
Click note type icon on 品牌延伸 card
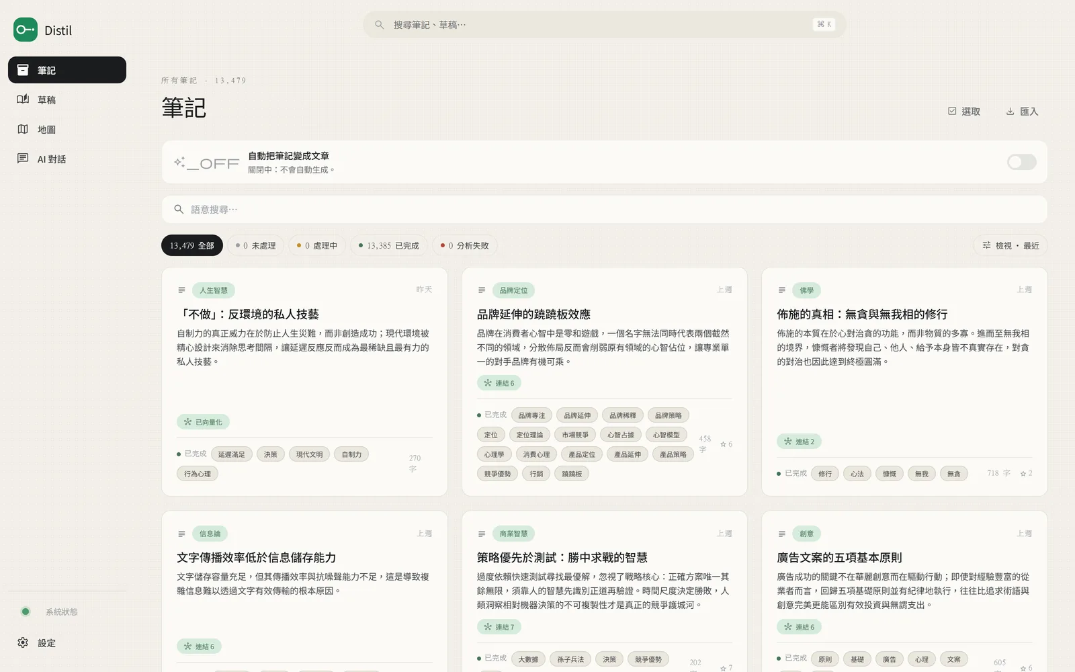coord(482,290)
